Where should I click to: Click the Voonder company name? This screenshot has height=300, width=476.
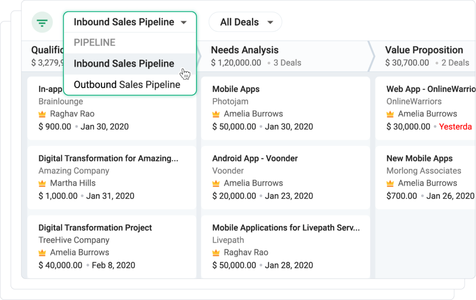[x=228, y=171]
